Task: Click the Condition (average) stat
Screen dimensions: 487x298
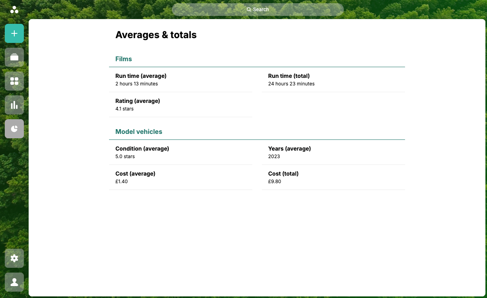Action: (x=142, y=152)
